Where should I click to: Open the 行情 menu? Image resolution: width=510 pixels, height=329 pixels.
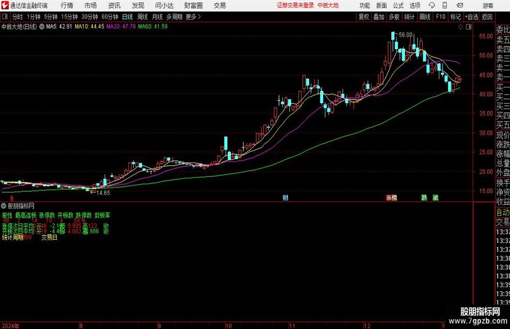(x=67, y=5)
